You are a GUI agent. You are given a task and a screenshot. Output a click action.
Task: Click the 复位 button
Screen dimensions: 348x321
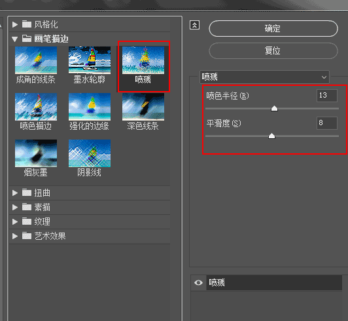click(x=273, y=50)
